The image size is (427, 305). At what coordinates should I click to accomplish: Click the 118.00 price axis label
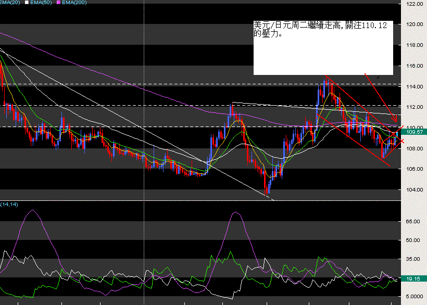(x=415, y=45)
